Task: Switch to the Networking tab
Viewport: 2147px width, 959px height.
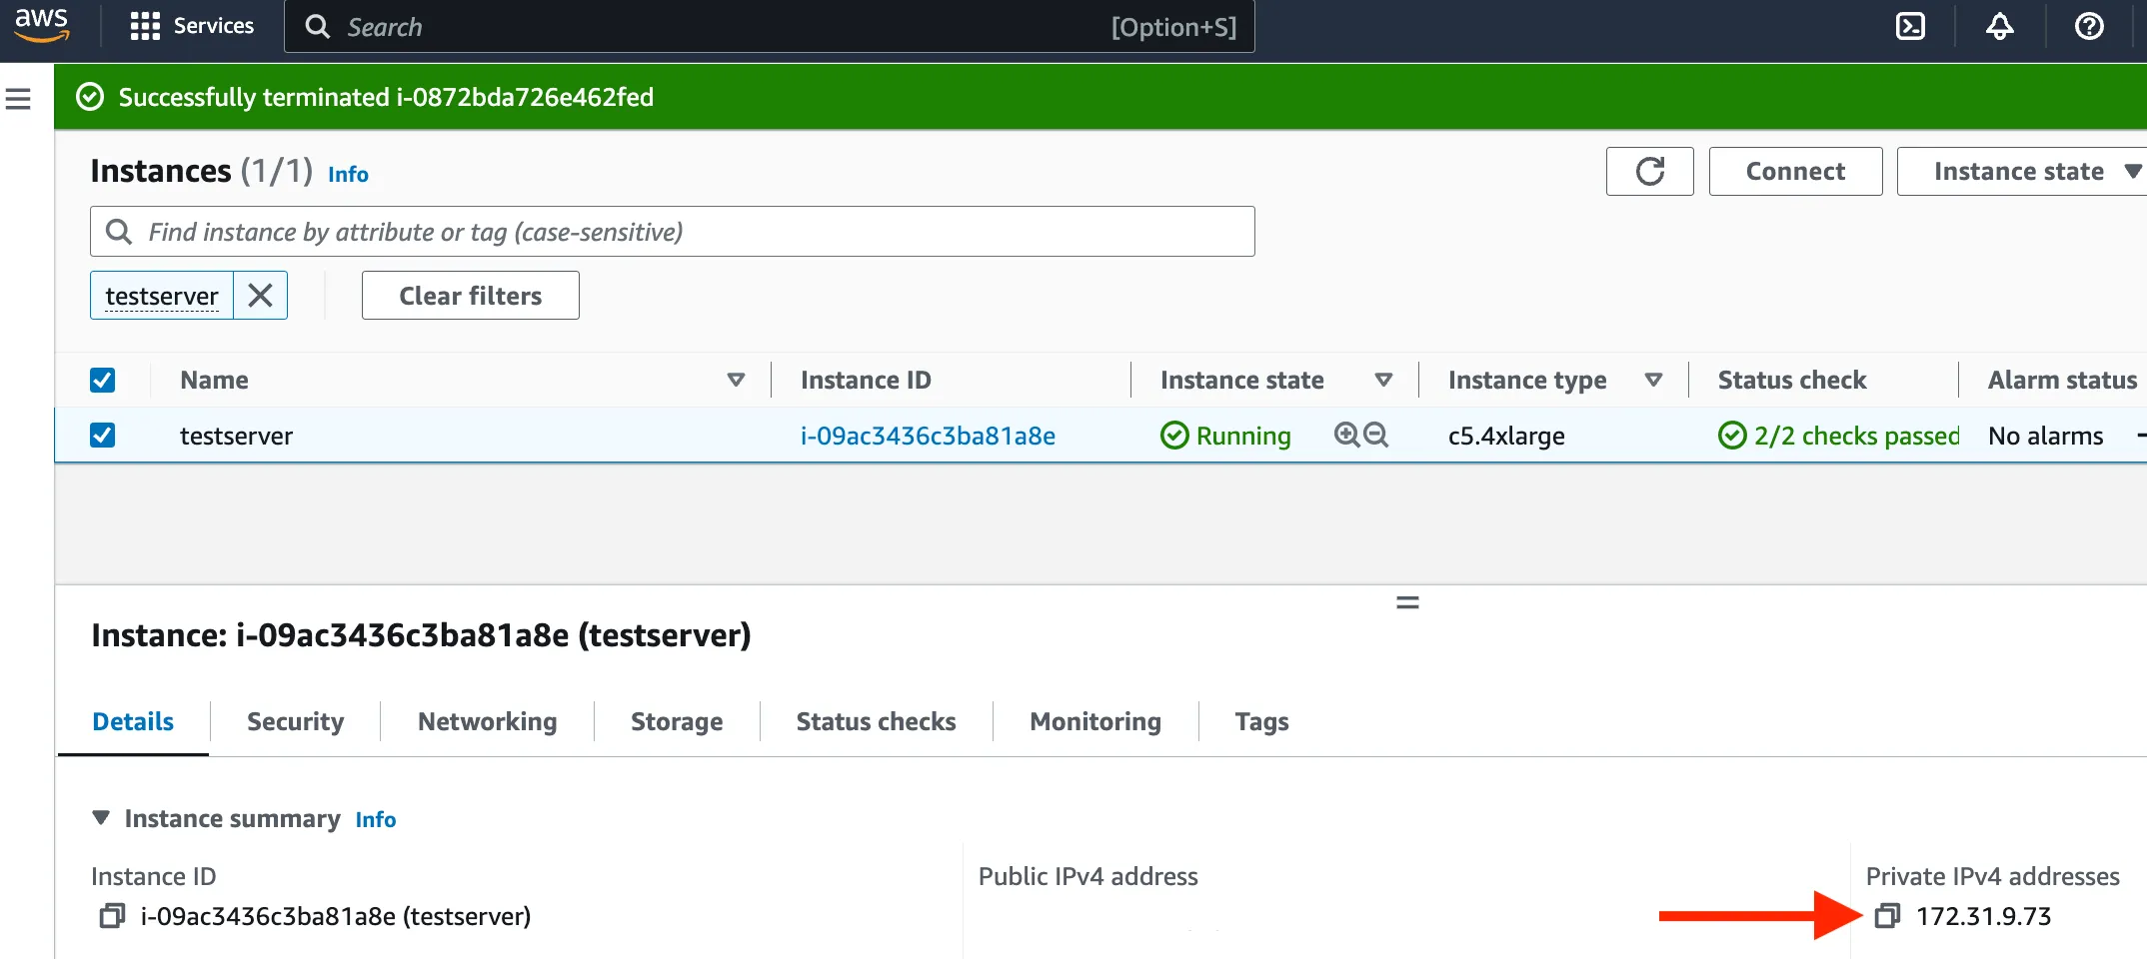Action: pyautogui.click(x=487, y=721)
